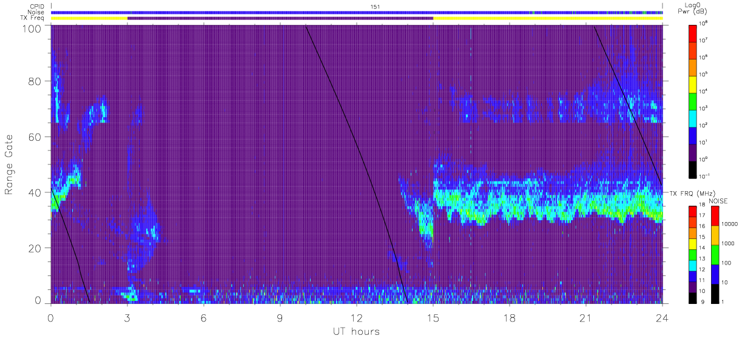Select the black segment of the Lag0 Pwr colorbar
745x344 pixels.
click(693, 169)
